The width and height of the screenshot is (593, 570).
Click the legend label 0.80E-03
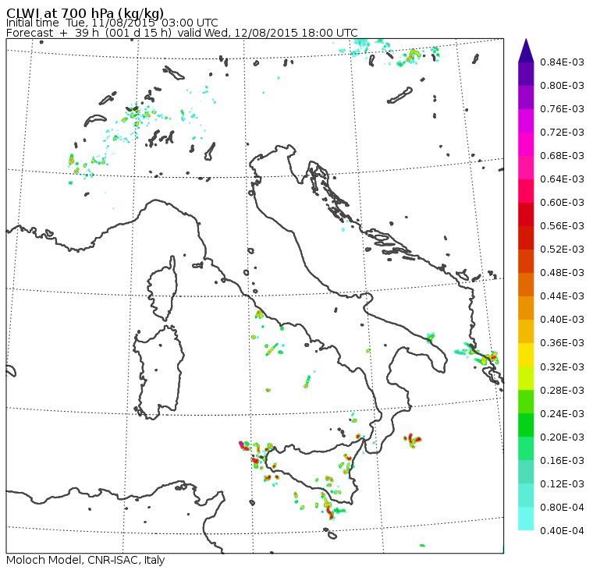(x=562, y=86)
